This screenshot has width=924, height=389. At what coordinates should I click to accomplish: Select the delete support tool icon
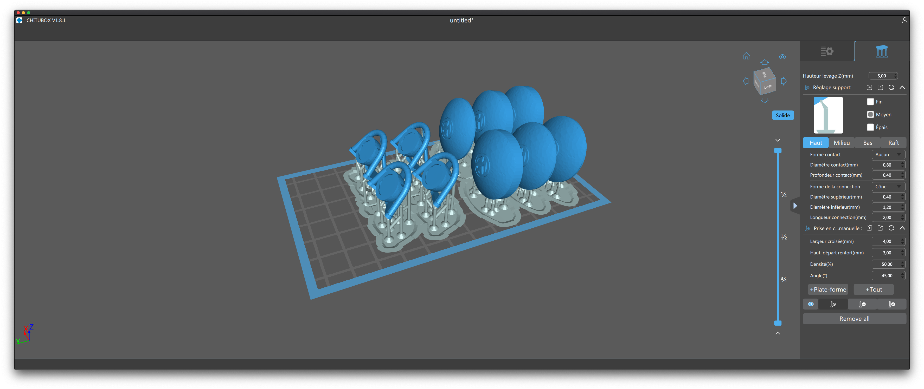pos(862,304)
